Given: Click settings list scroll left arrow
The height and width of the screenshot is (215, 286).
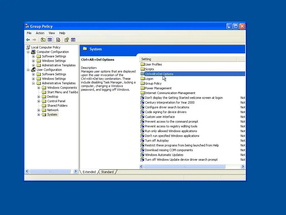Looking at the screenshot, I should (x=141, y=166).
